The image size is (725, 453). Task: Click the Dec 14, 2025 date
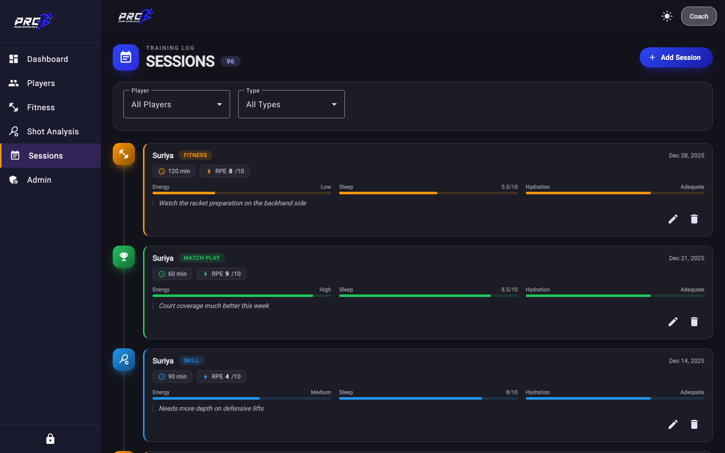pyautogui.click(x=686, y=361)
